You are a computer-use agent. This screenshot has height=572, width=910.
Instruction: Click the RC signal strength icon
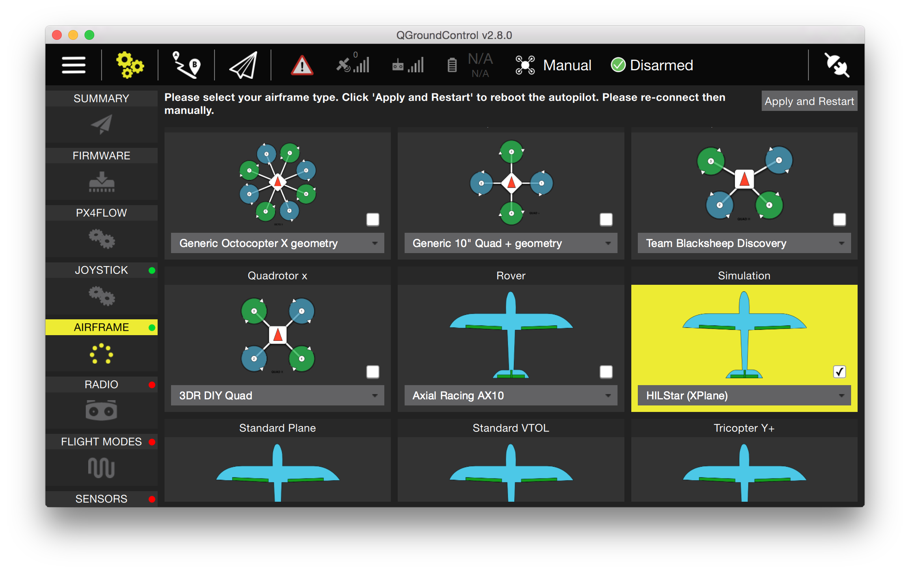click(408, 65)
